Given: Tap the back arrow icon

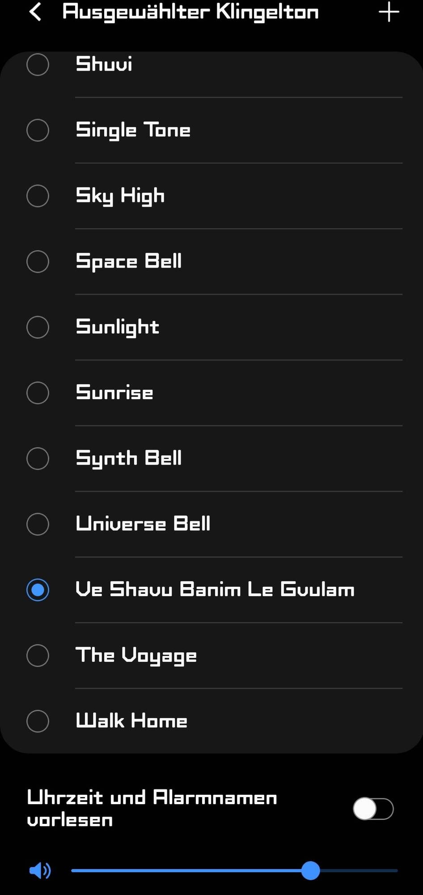Looking at the screenshot, I should point(35,12).
